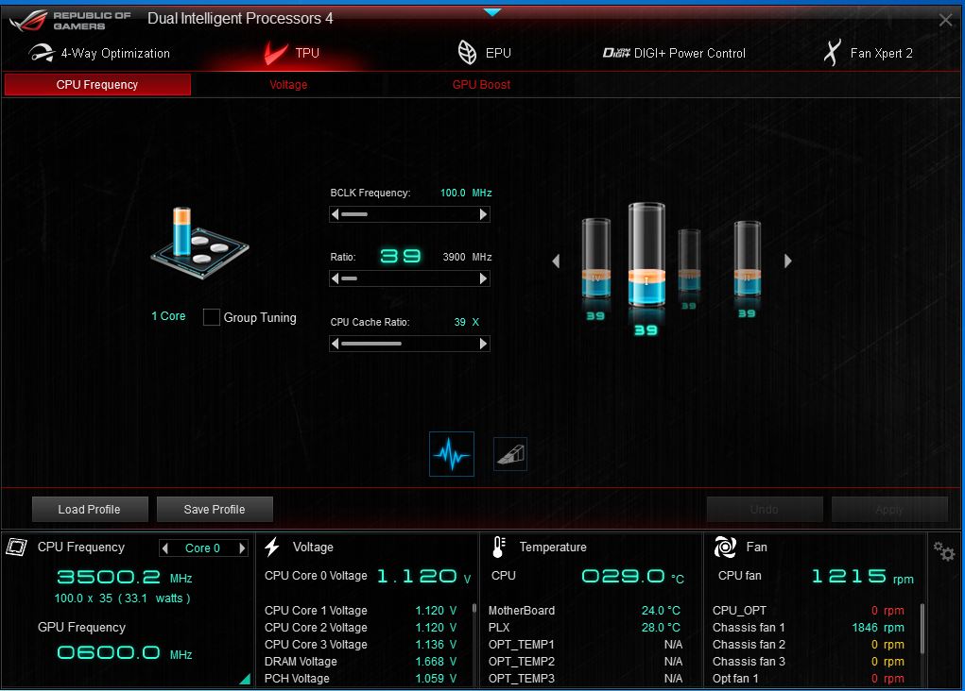The image size is (965, 691).
Task: Open monitor settings gear icon
Action: coord(943,551)
